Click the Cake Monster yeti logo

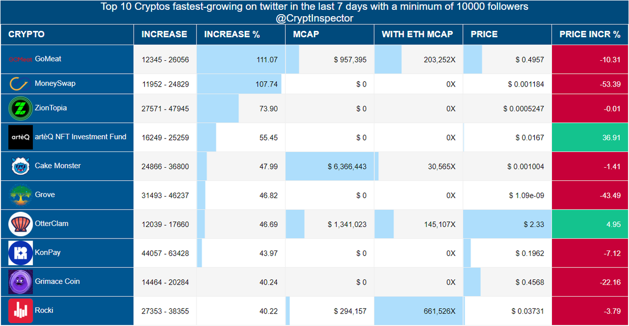(x=20, y=166)
